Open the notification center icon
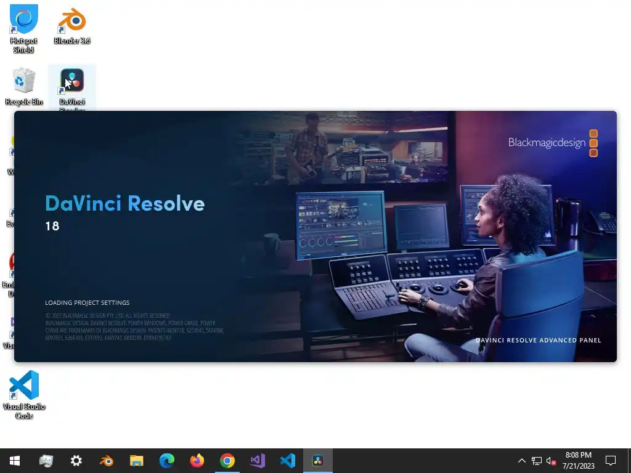This screenshot has height=473, width=631. pyautogui.click(x=611, y=461)
